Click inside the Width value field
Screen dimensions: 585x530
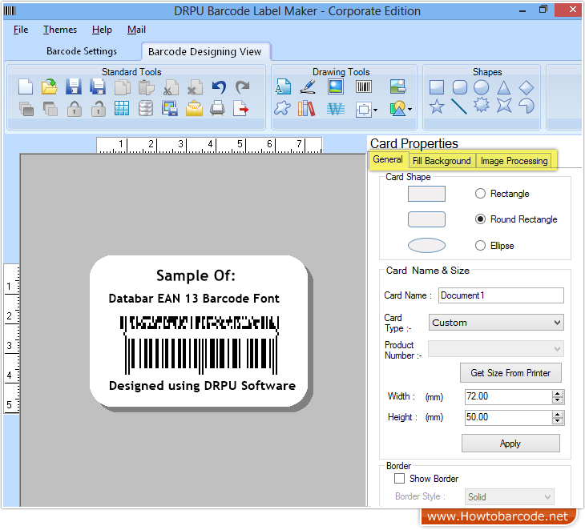click(508, 396)
